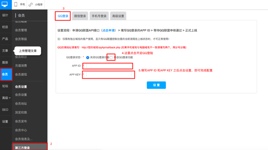Click the 上传管理文章 tooltip bubble
268x150 pixels.
[28, 51]
